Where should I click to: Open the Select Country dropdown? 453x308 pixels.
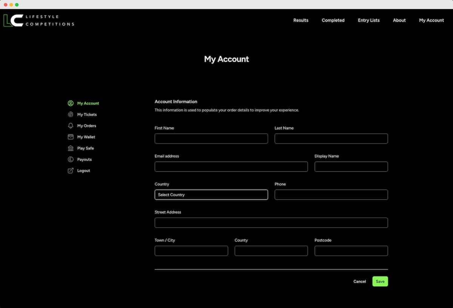pos(211,195)
